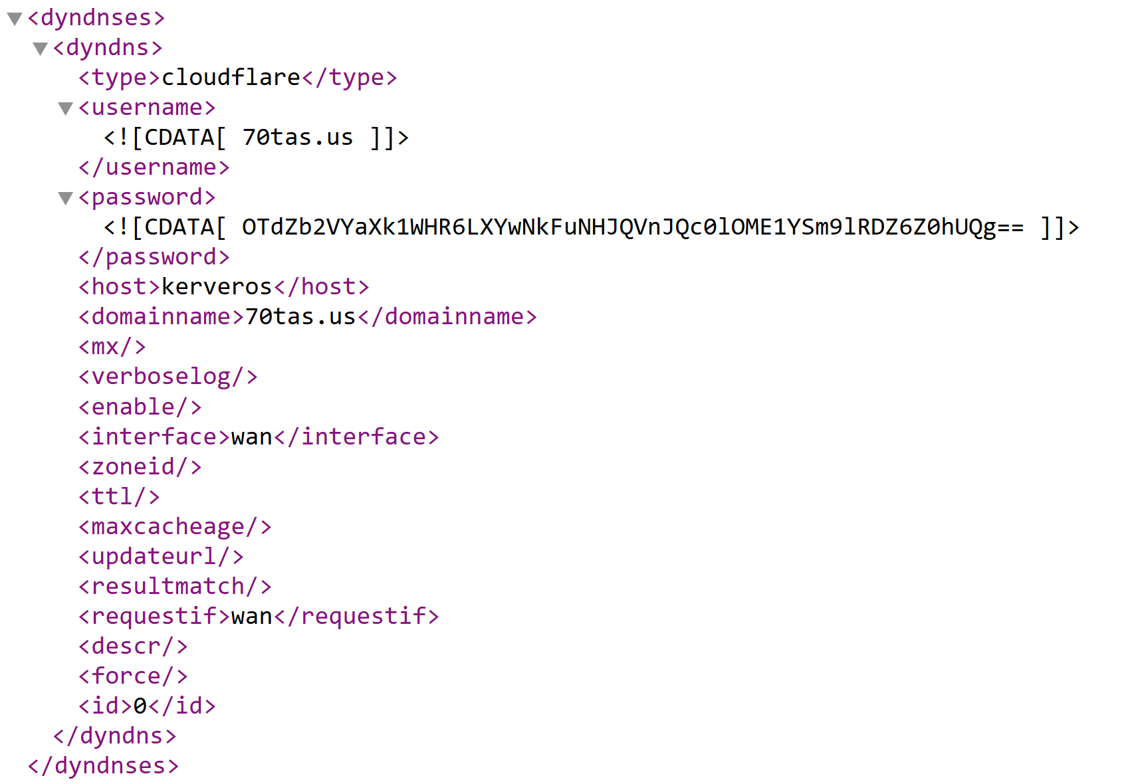The height and width of the screenshot is (784, 1130).
Task: Click the empty mx tag
Action: click(112, 347)
